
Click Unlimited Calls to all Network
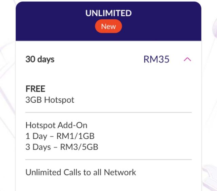[x=81, y=172]
